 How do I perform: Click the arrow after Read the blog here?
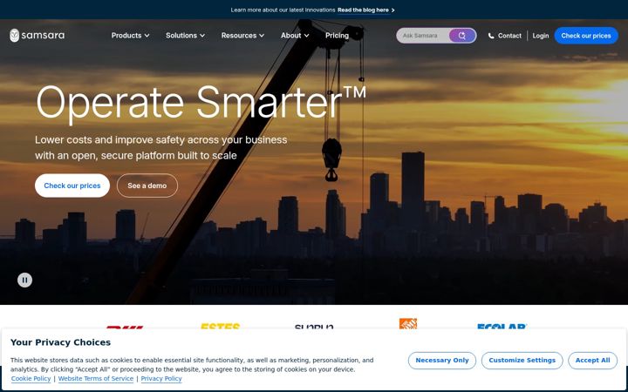[392, 10]
